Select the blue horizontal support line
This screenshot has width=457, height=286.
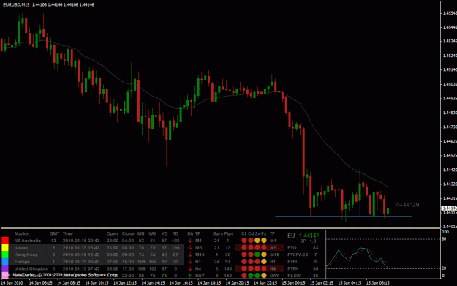(x=344, y=217)
